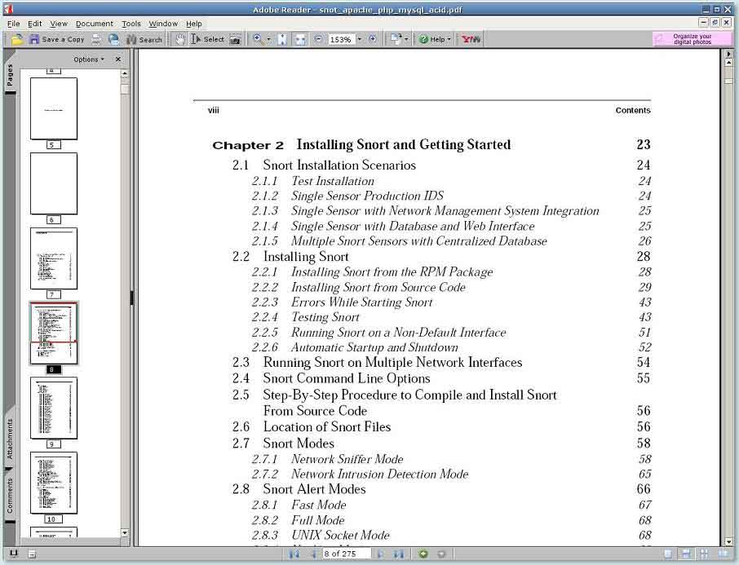The image size is (739, 565).
Task: Click the Snapshot camera tool
Action: pos(235,39)
